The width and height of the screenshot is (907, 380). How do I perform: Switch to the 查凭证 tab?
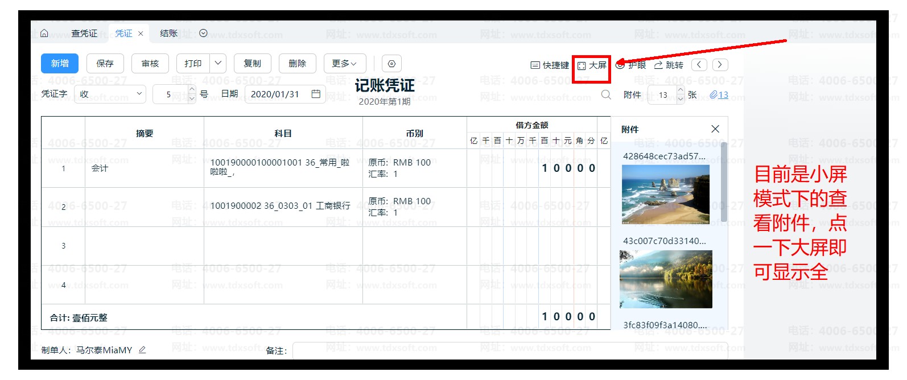click(x=84, y=34)
